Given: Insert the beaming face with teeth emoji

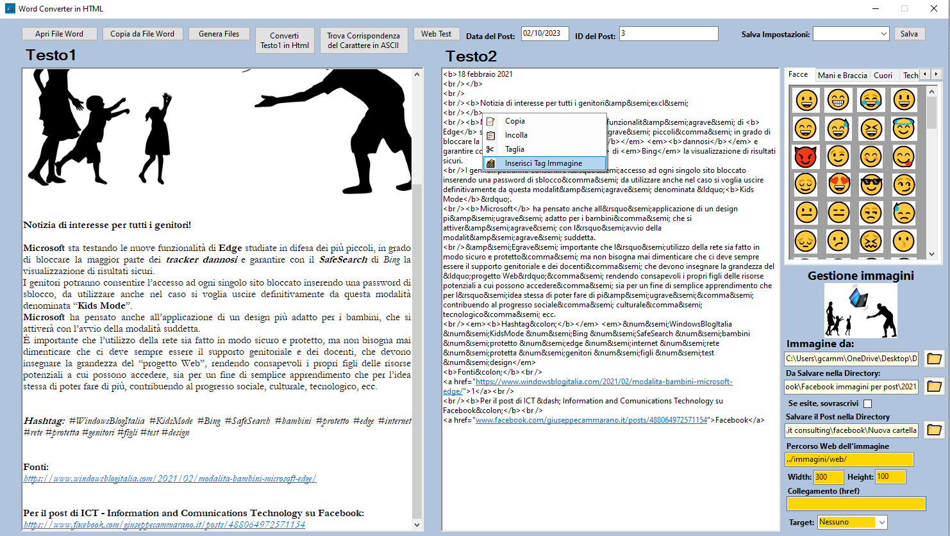Looking at the screenshot, I should pos(838,100).
